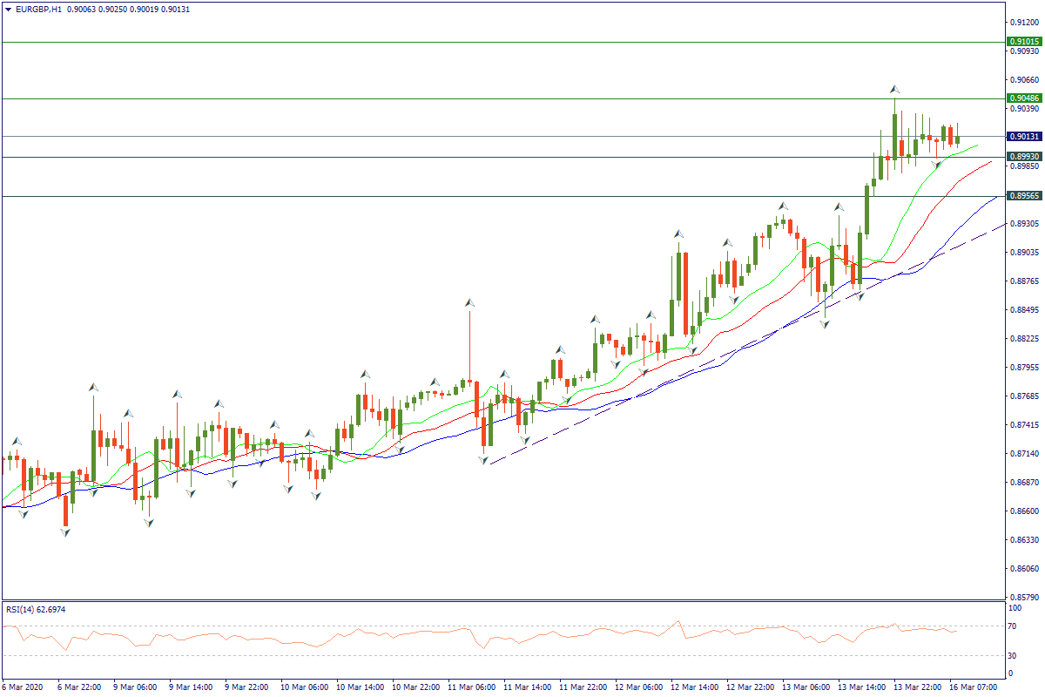Click the up fractal arrow above the chart's highest candle

pos(894,89)
